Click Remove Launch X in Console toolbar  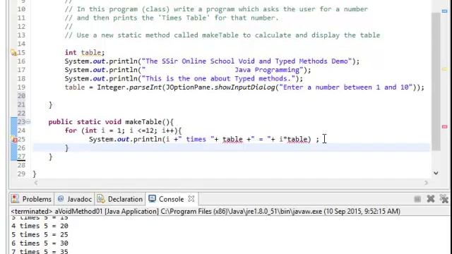[x=430, y=199]
